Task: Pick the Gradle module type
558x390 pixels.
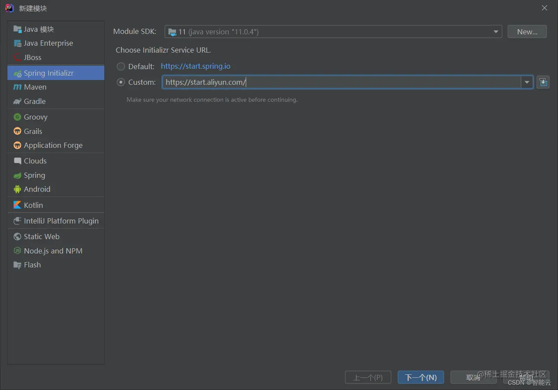Action: [56, 101]
